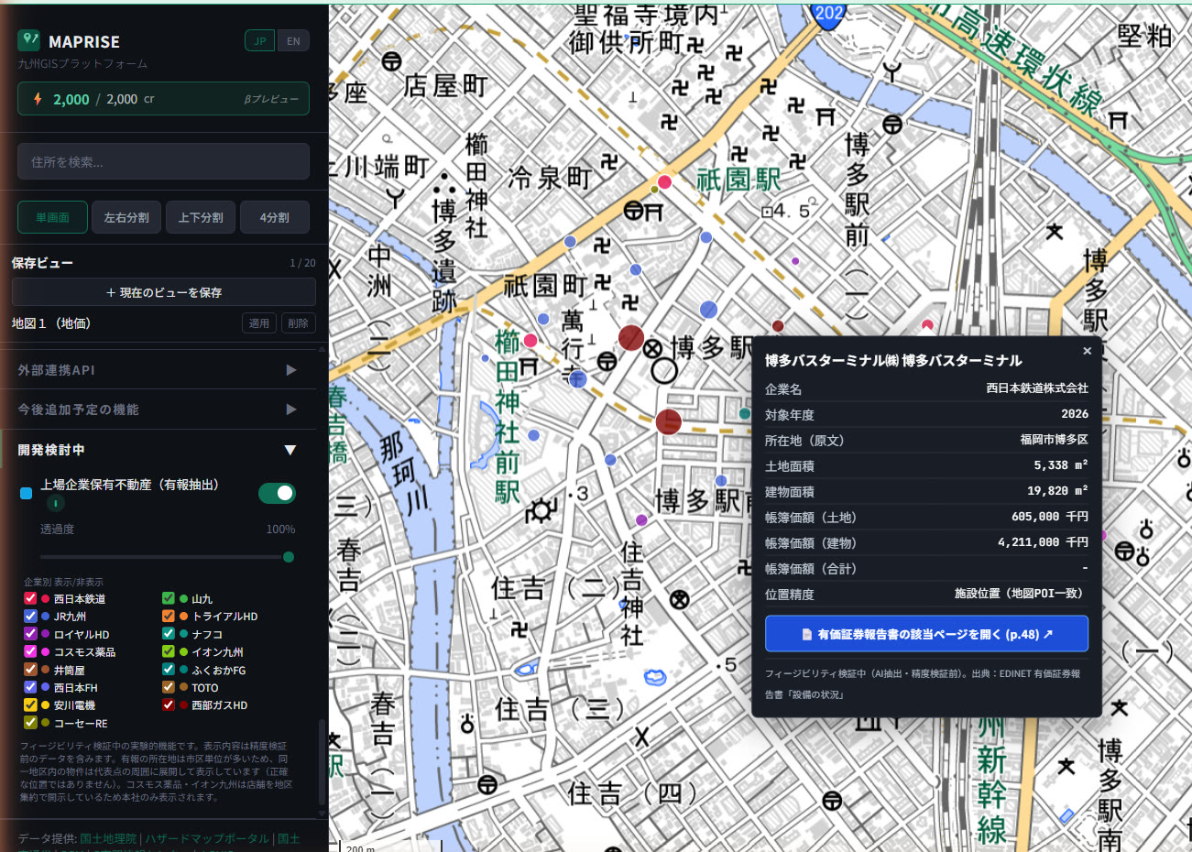Uncheck the 安川電機 checkbox
The width and height of the screenshot is (1192, 852).
(30, 705)
